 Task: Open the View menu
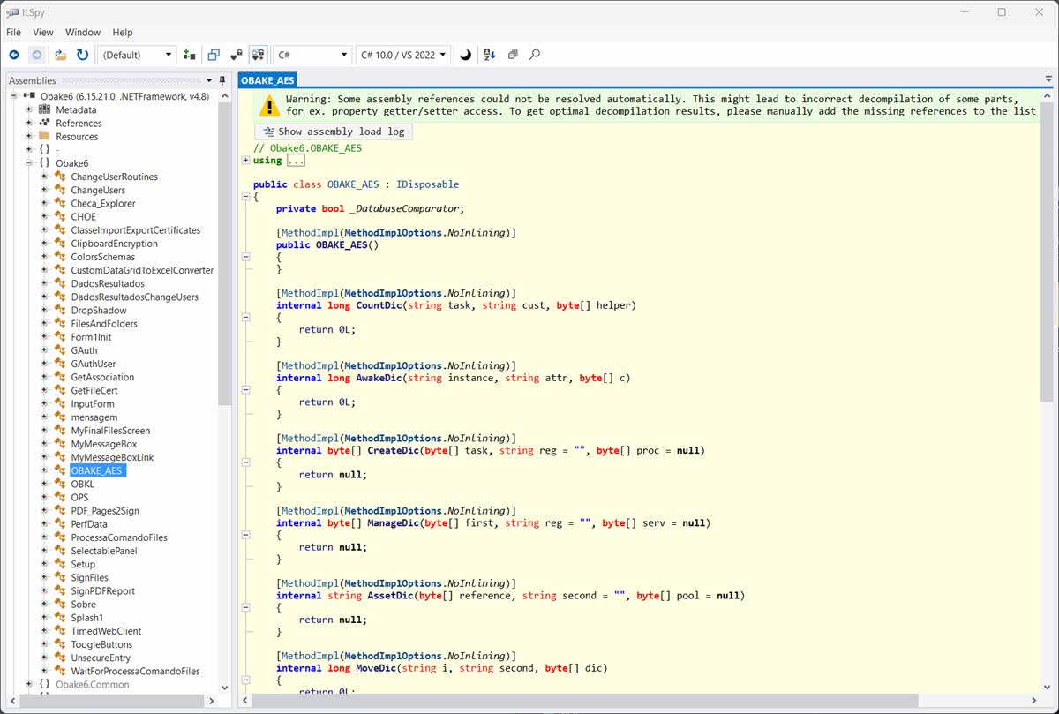[43, 33]
